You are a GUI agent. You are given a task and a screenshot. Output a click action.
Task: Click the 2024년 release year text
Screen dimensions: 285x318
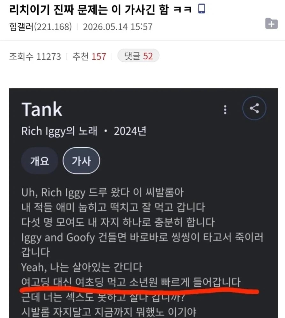[130, 131]
